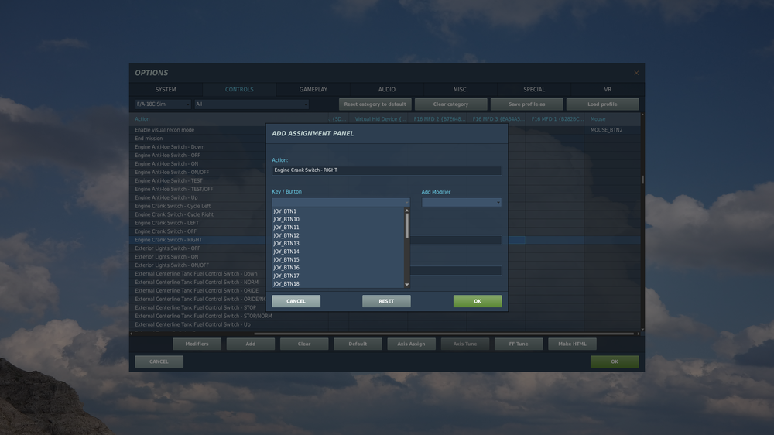The height and width of the screenshot is (435, 774).
Task: Go to the SPECIAL tab
Action: (x=534, y=89)
